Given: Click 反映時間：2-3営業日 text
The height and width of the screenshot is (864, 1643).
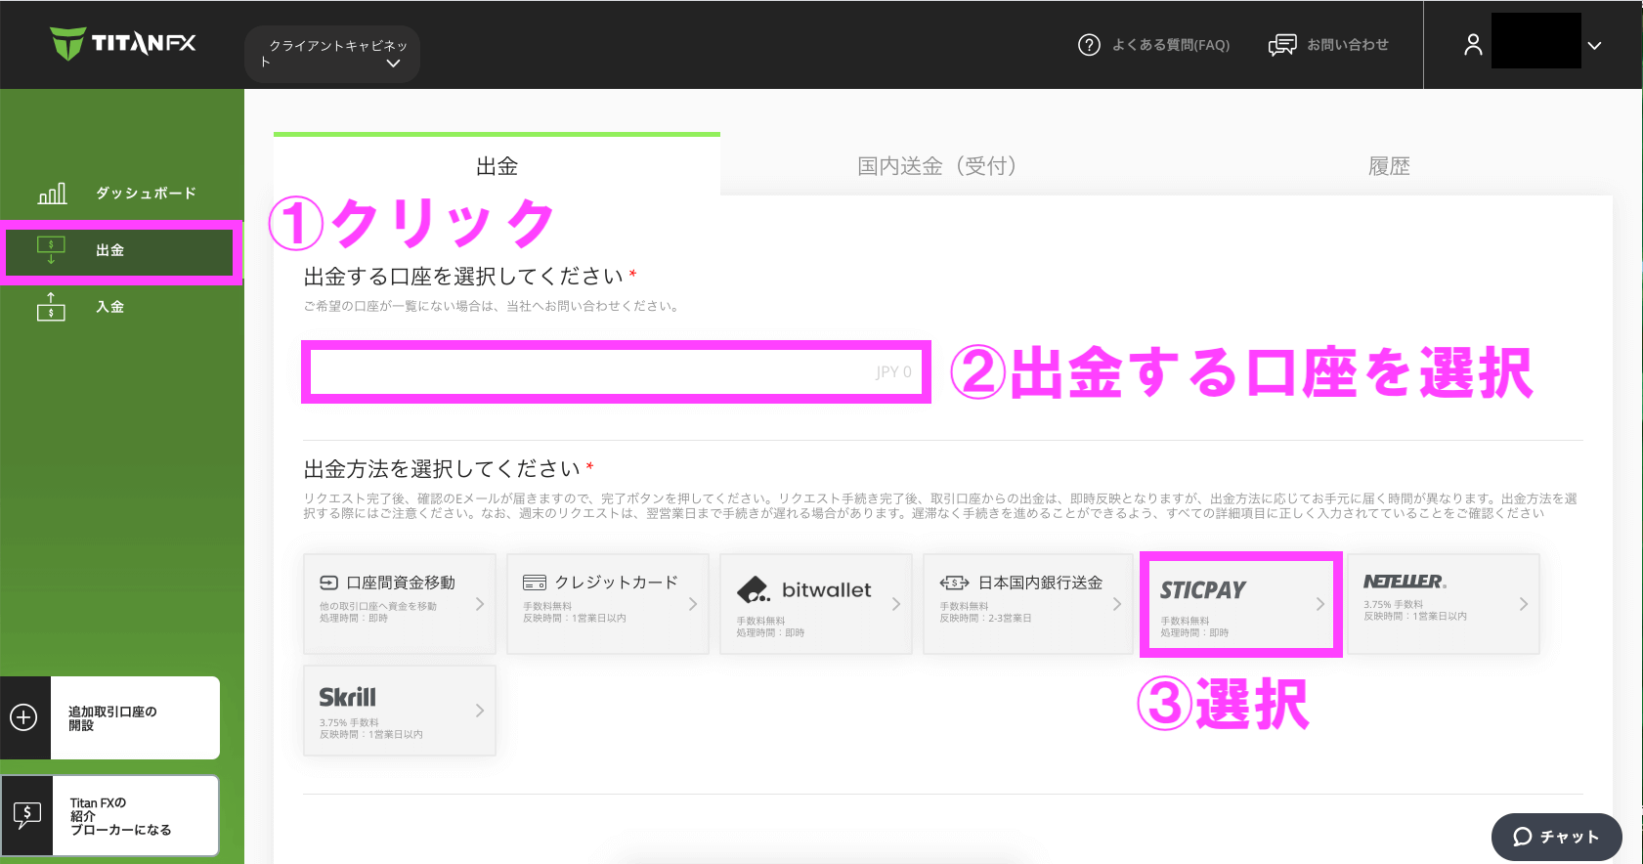Looking at the screenshot, I should [x=985, y=618].
